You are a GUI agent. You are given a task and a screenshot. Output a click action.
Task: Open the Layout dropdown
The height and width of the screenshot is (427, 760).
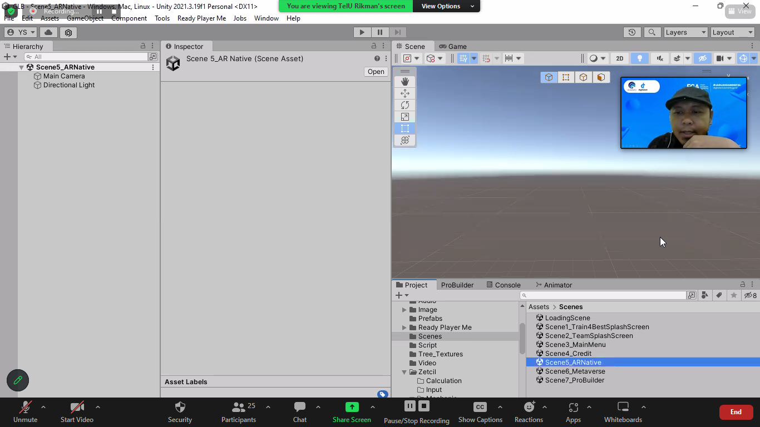pyautogui.click(x=732, y=32)
